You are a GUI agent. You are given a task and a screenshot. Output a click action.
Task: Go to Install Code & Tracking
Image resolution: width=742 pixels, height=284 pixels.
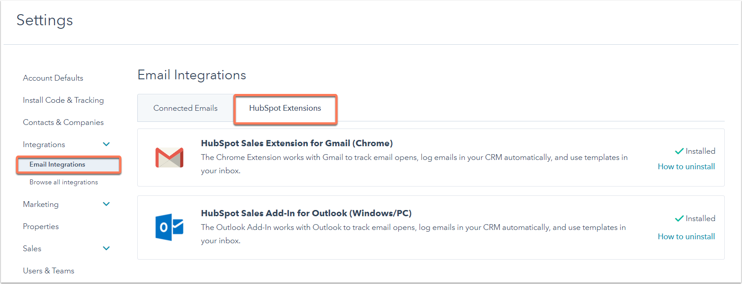click(63, 100)
